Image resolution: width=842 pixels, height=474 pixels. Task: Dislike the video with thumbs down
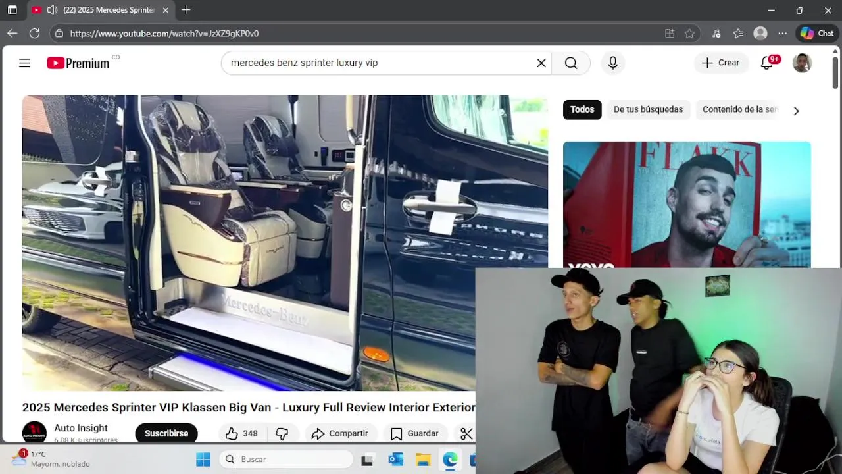click(x=282, y=433)
